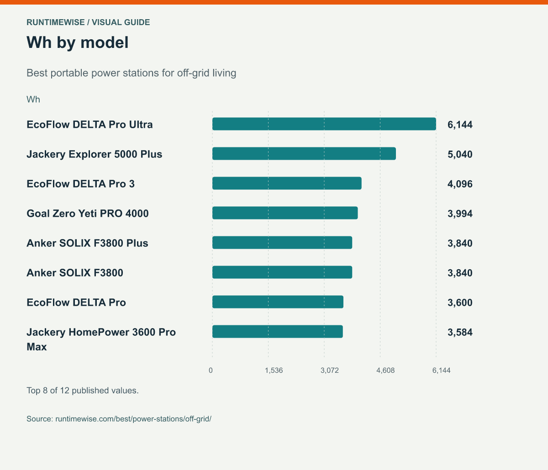
Task: Click the "Goal Zero Yeti PRO 4000" label
Action: [88, 214]
